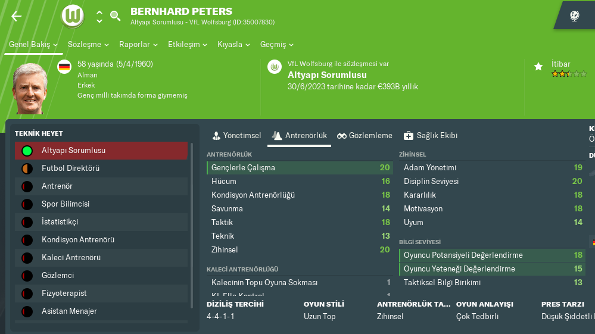Select the Altyapı Sorumlusu role indicator
This screenshot has width=595, height=334.
(x=26, y=151)
